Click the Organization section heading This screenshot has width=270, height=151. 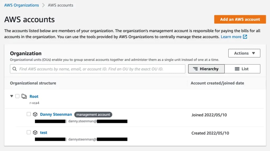26,53
